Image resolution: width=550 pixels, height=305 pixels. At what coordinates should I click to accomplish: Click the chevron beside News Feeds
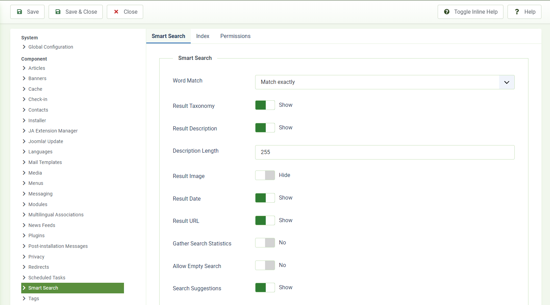[x=24, y=225]
